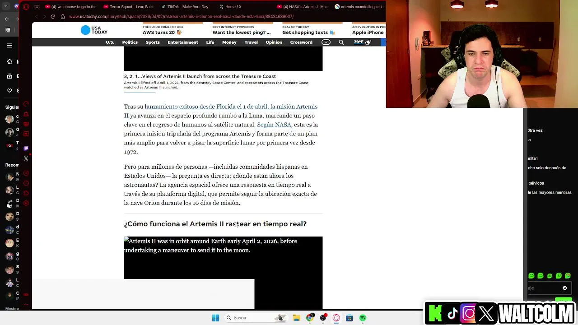Reload the page with the refresh icon
578x325 pixels.
point(53,17)
